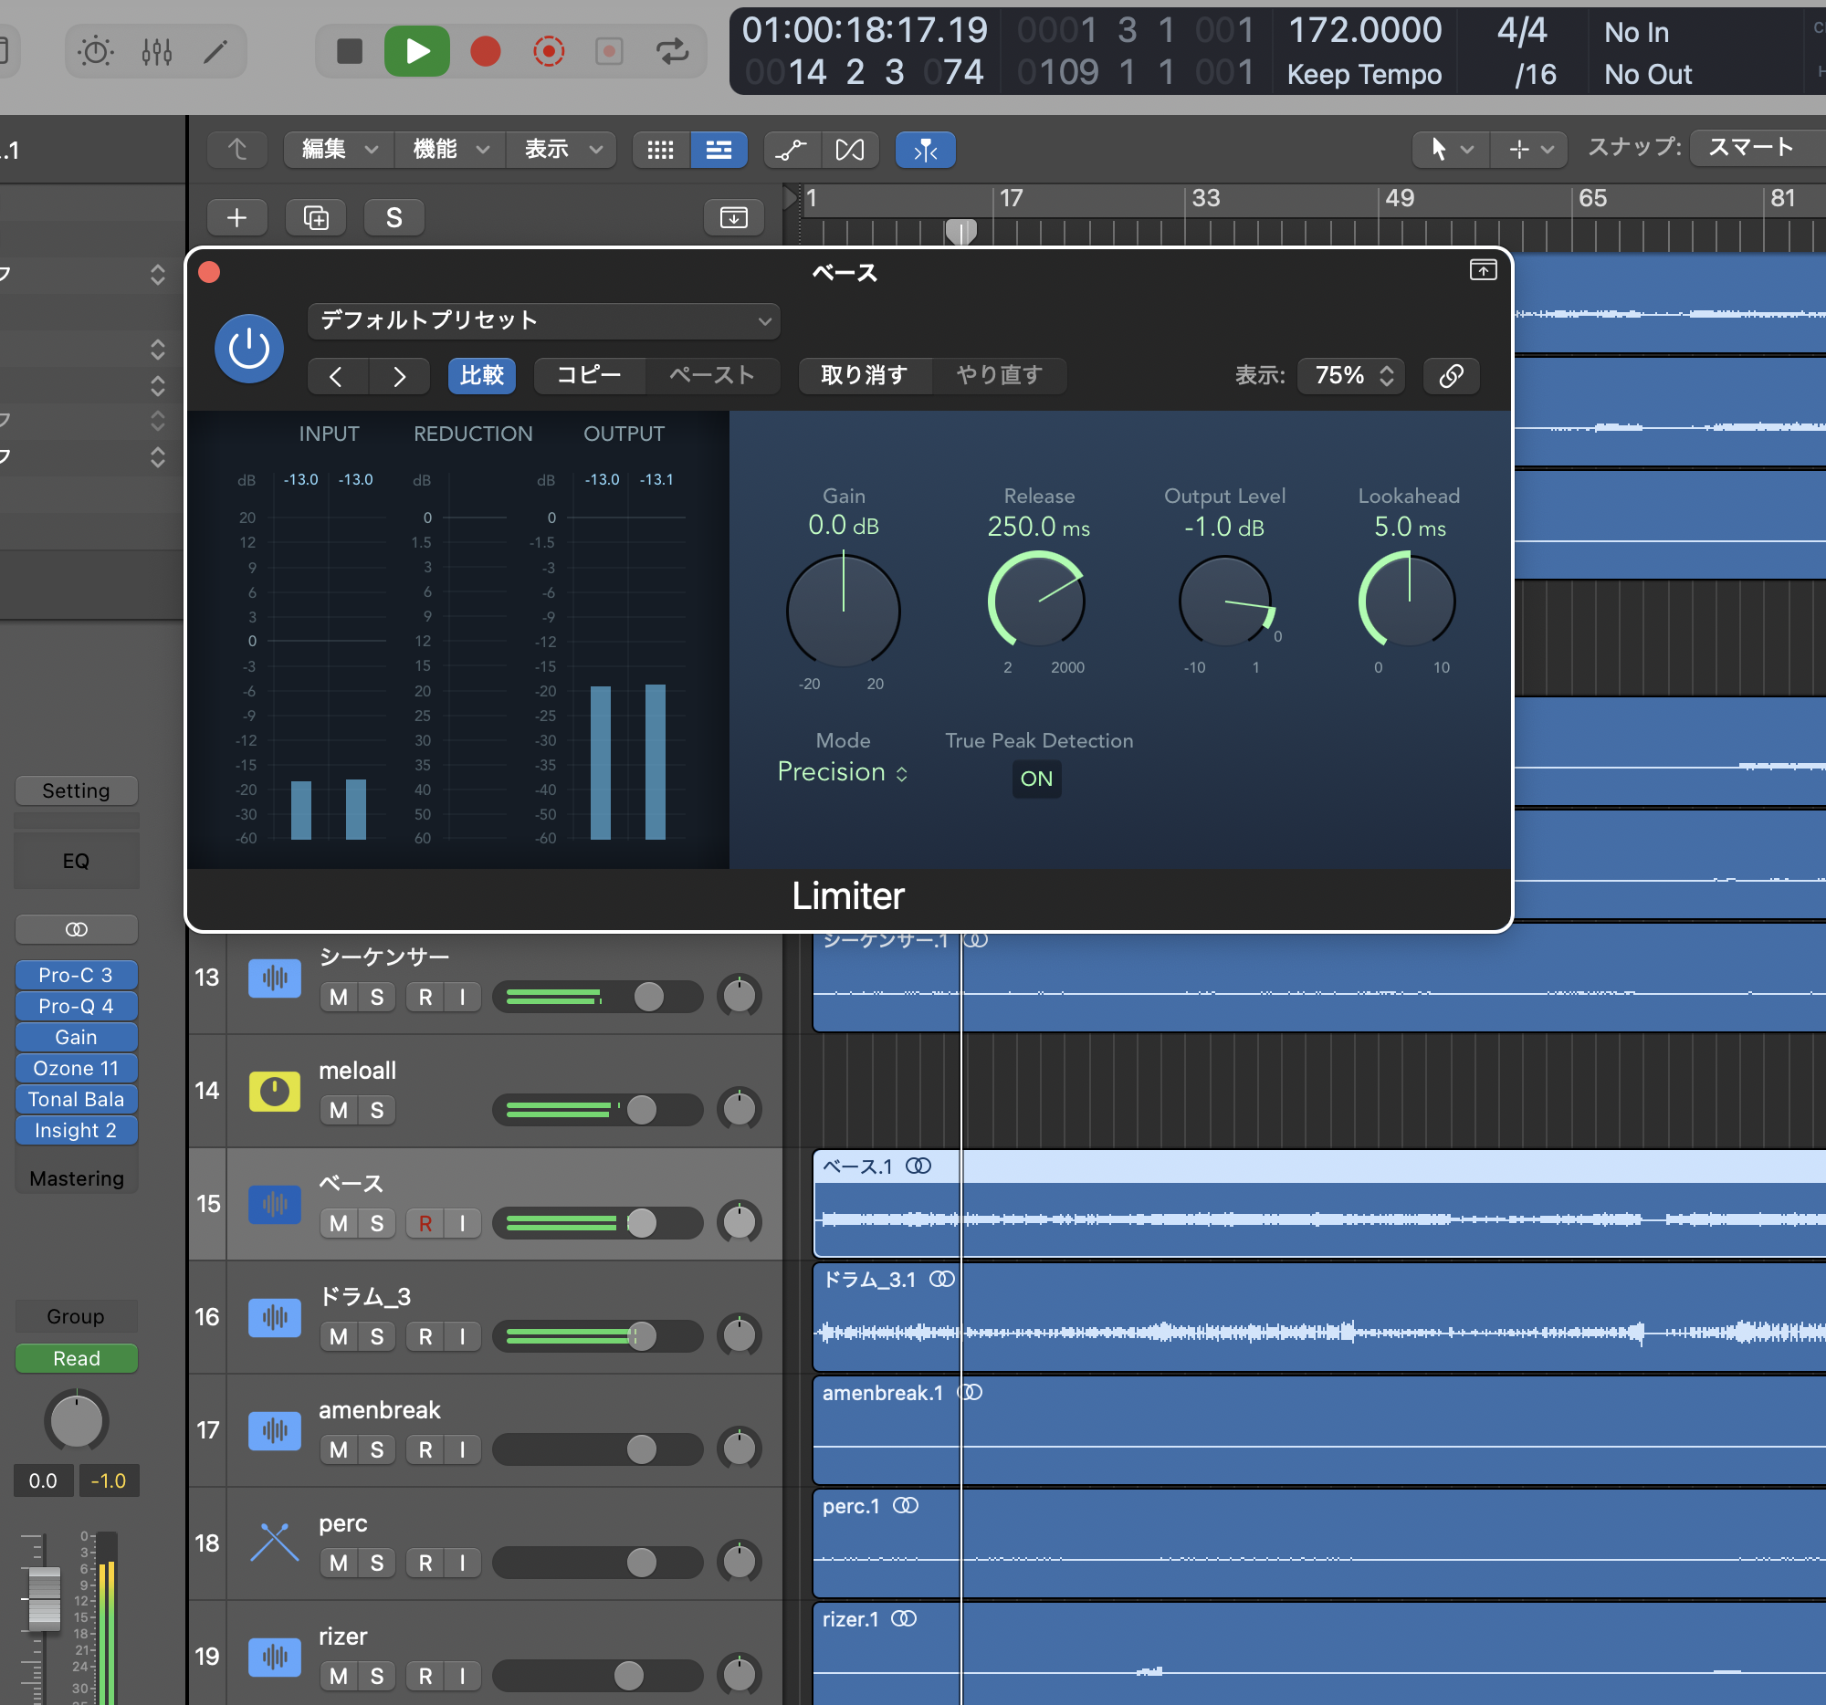Click the perc track drumsticks icon

(x=275, y=1543)
